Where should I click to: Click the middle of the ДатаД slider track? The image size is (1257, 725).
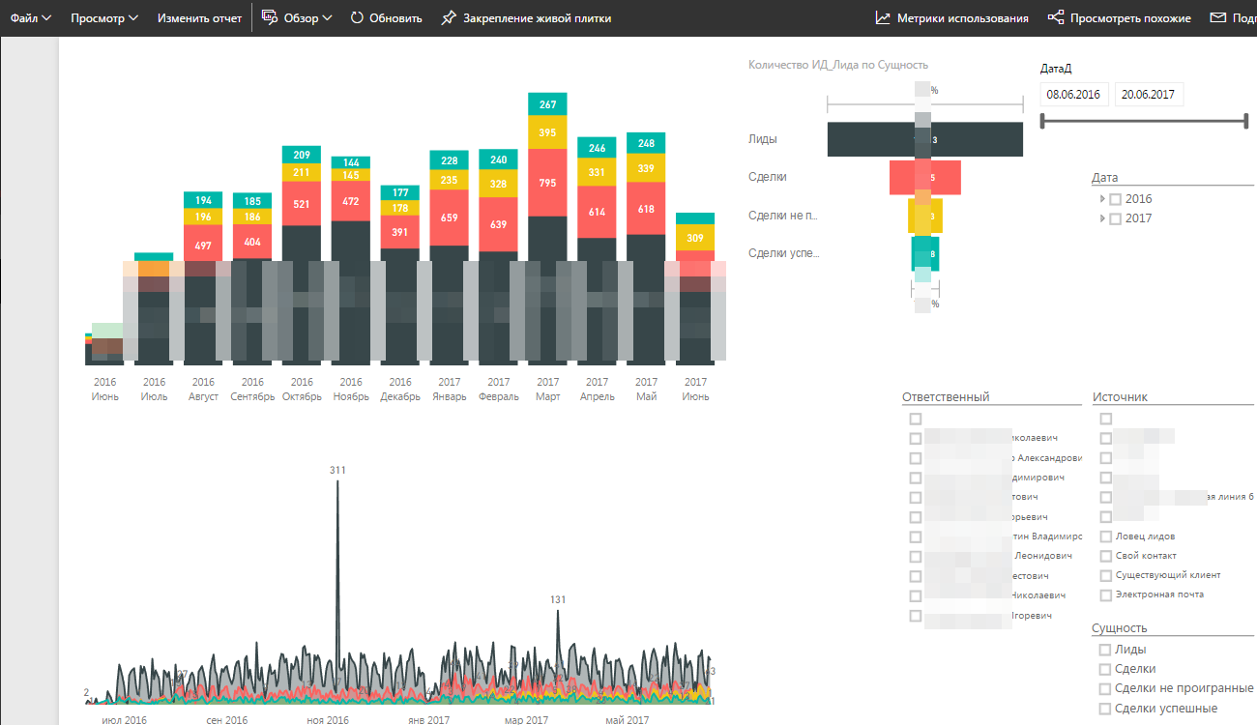coord(1144,121)
